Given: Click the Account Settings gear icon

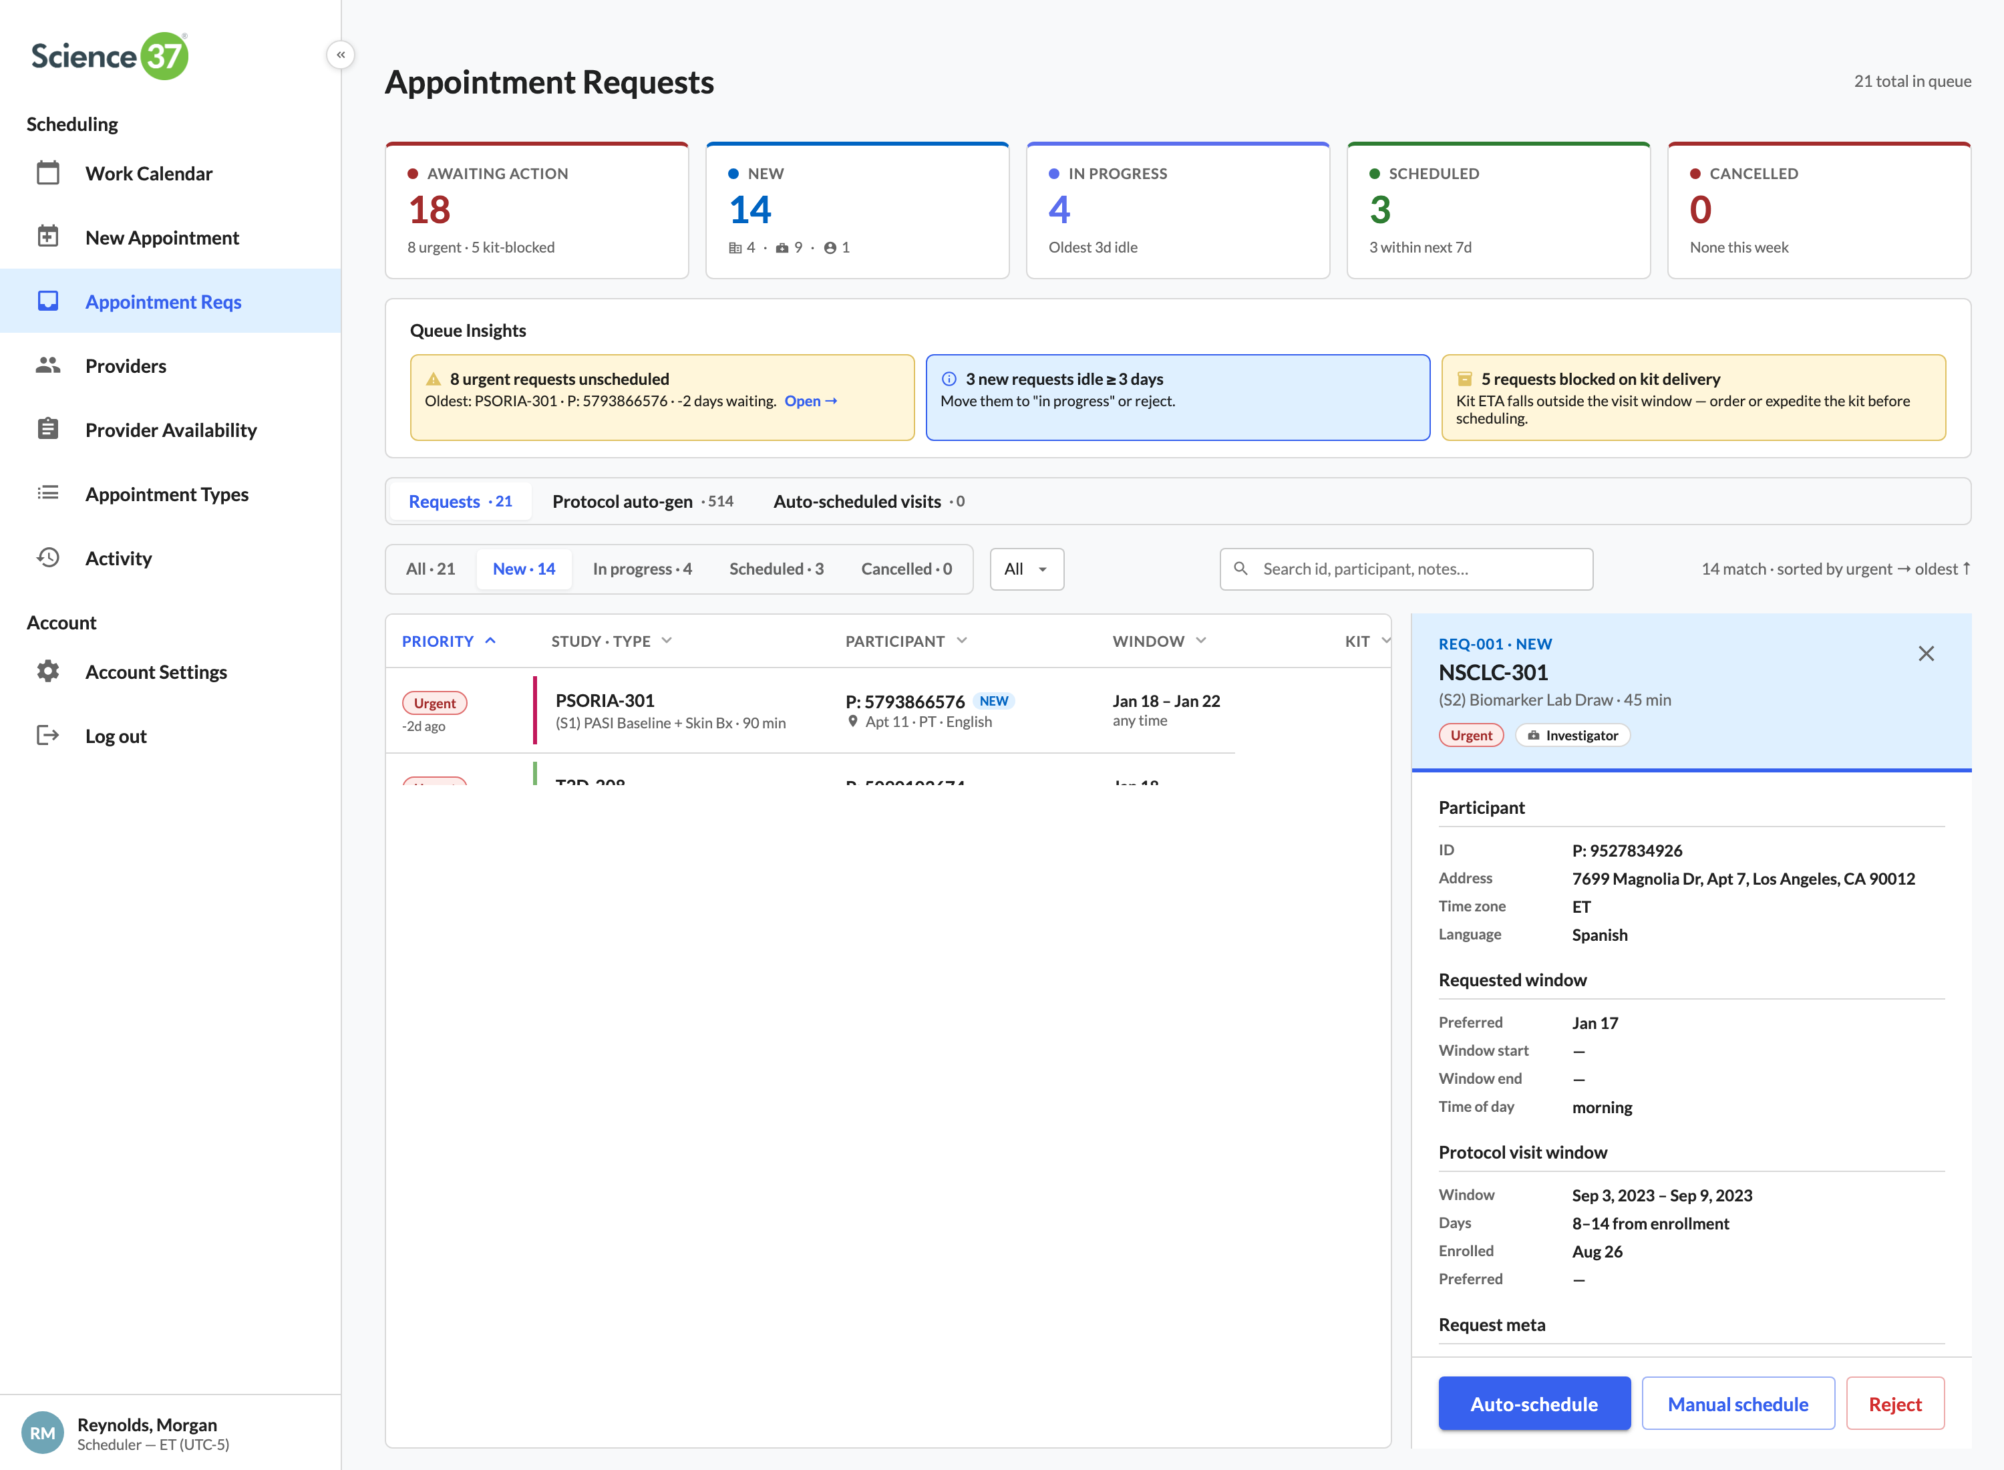Looking at the screenshot, I should 48,671.
